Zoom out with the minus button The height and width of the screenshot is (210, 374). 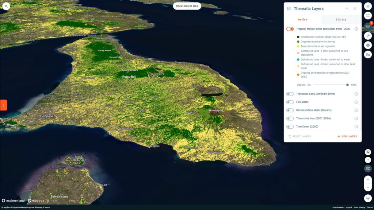point(368,187)
